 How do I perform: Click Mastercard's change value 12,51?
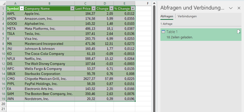(105, 44)
